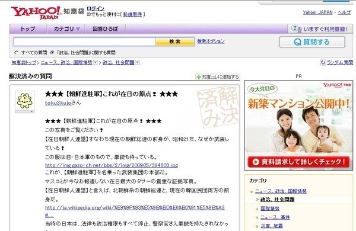Select 「政治、社会問題」に関する質問 radio button
This screenshot has width=356, height=231.
[52, 53]
